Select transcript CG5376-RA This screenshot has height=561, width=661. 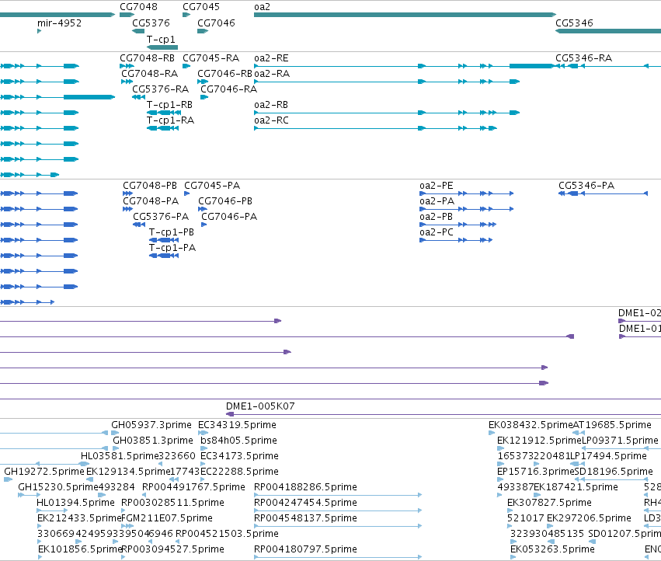(x=160, y=89)
